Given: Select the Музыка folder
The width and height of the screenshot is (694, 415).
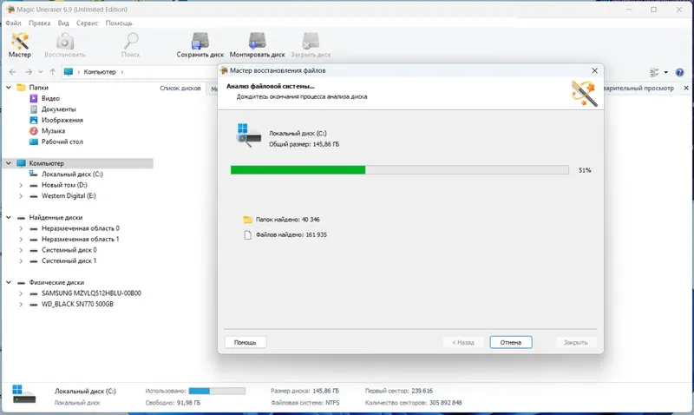Looking at the screenshot, I should coord(53,130).
